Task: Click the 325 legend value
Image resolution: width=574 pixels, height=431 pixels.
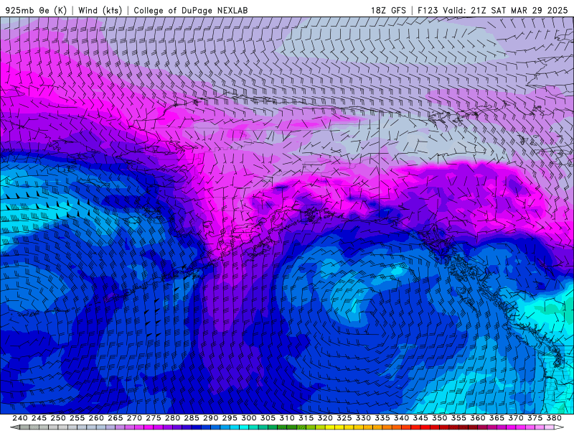Action: coord(344,418)
